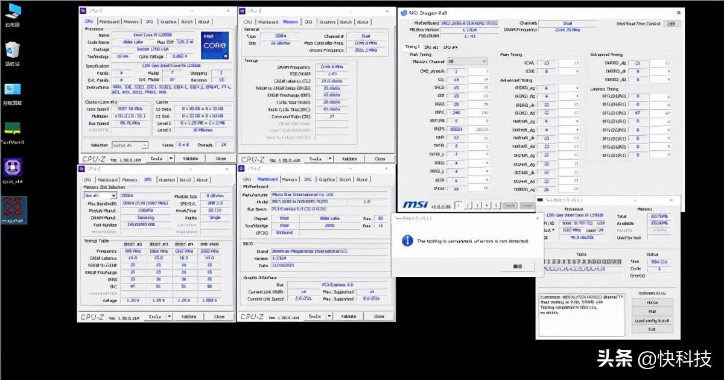Click the Home button in TestMem5
The height and width of the screenshot is (380, 724).
tap(652, 302)
